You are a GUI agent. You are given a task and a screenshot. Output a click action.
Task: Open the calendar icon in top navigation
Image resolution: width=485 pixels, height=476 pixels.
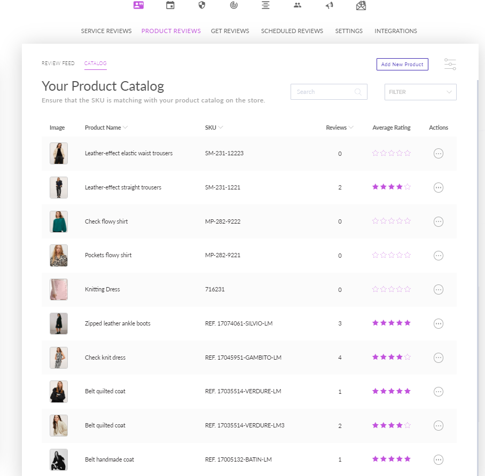coord(170,5)
